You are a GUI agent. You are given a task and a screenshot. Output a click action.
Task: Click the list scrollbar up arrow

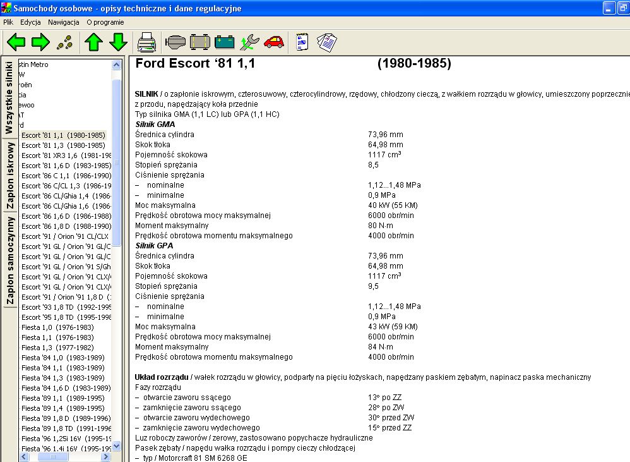(x=116, y=64)
